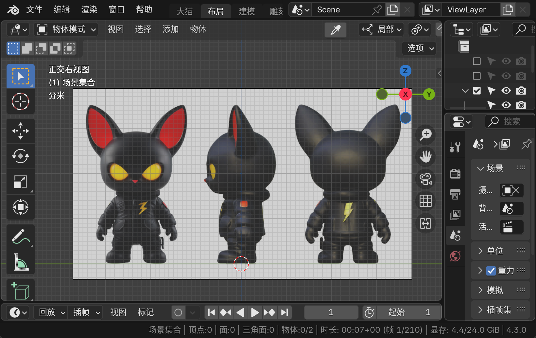Open the pivot point dropdown

click(420, 29)
